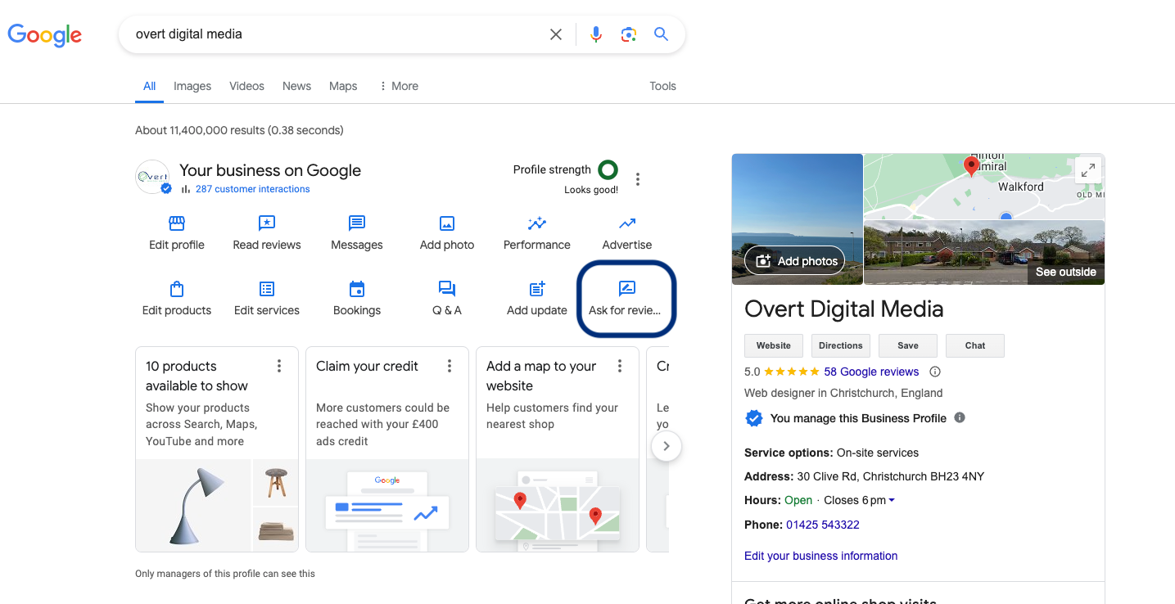Show next suggestion cards with arrow
The width and height of the screenshot is (1175, 604).
667,446
